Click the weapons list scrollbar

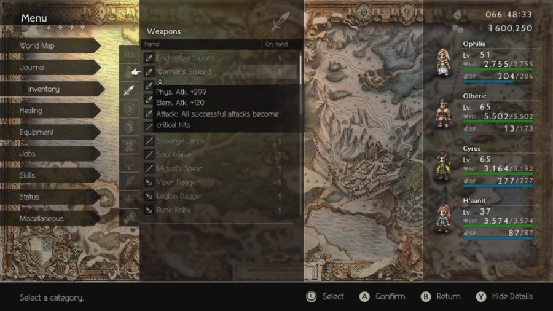point(300,134)
